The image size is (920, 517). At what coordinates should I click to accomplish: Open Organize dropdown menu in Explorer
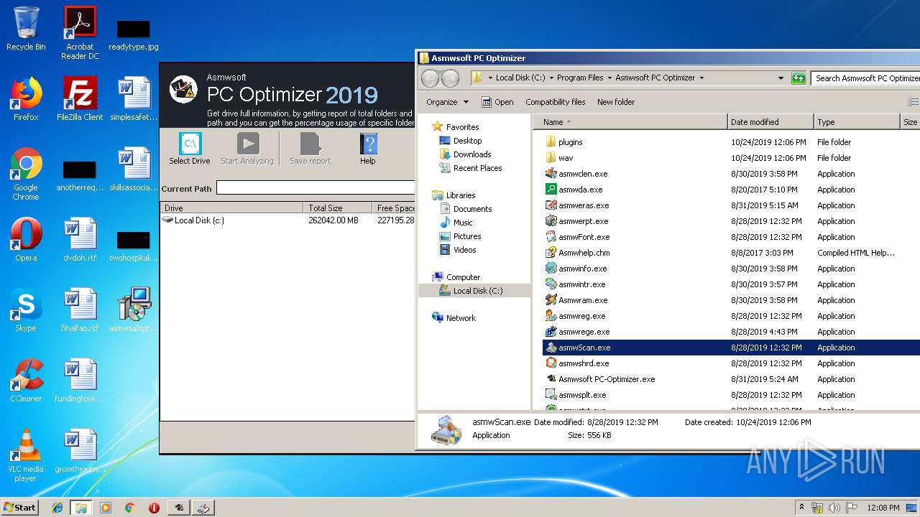pos(447,102)
